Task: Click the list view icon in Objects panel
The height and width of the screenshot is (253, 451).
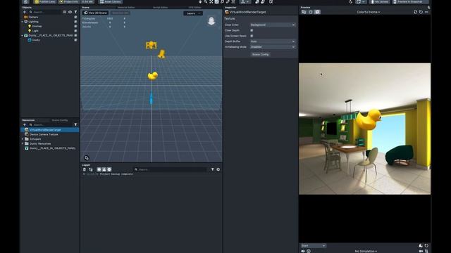Action: point(64,12)
